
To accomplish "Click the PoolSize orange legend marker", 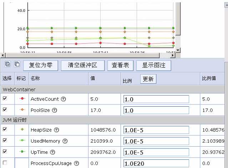I will tap(22, 110).
